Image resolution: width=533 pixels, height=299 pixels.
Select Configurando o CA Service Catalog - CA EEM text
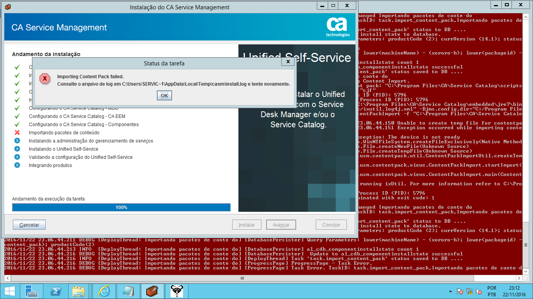click(77, 116)
